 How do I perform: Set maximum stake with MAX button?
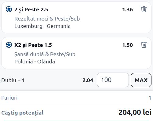click(141, 80)
